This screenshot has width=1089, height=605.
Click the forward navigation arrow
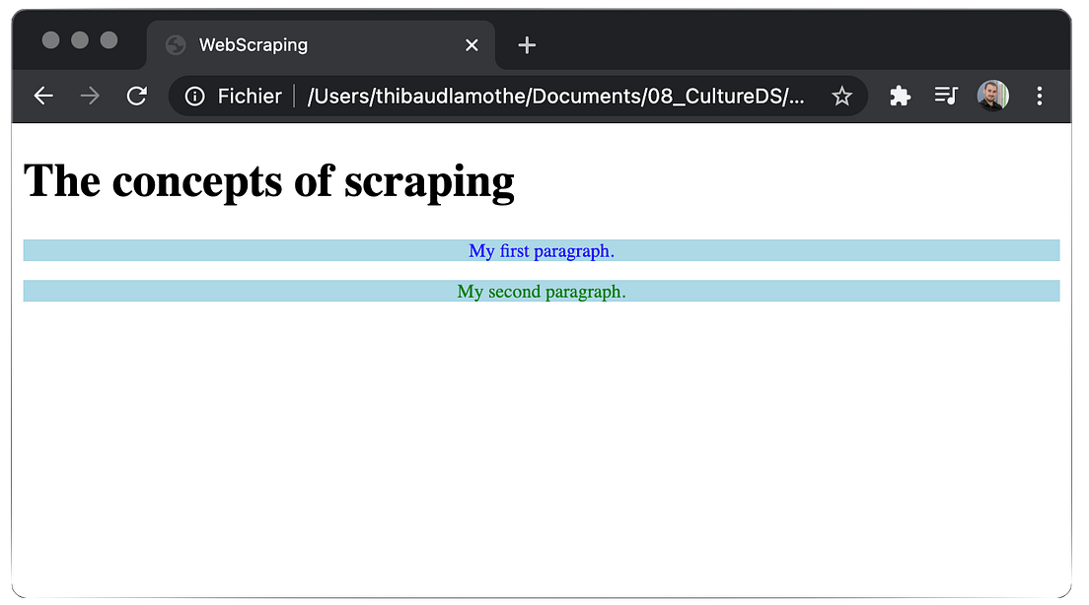click(89, 96)
